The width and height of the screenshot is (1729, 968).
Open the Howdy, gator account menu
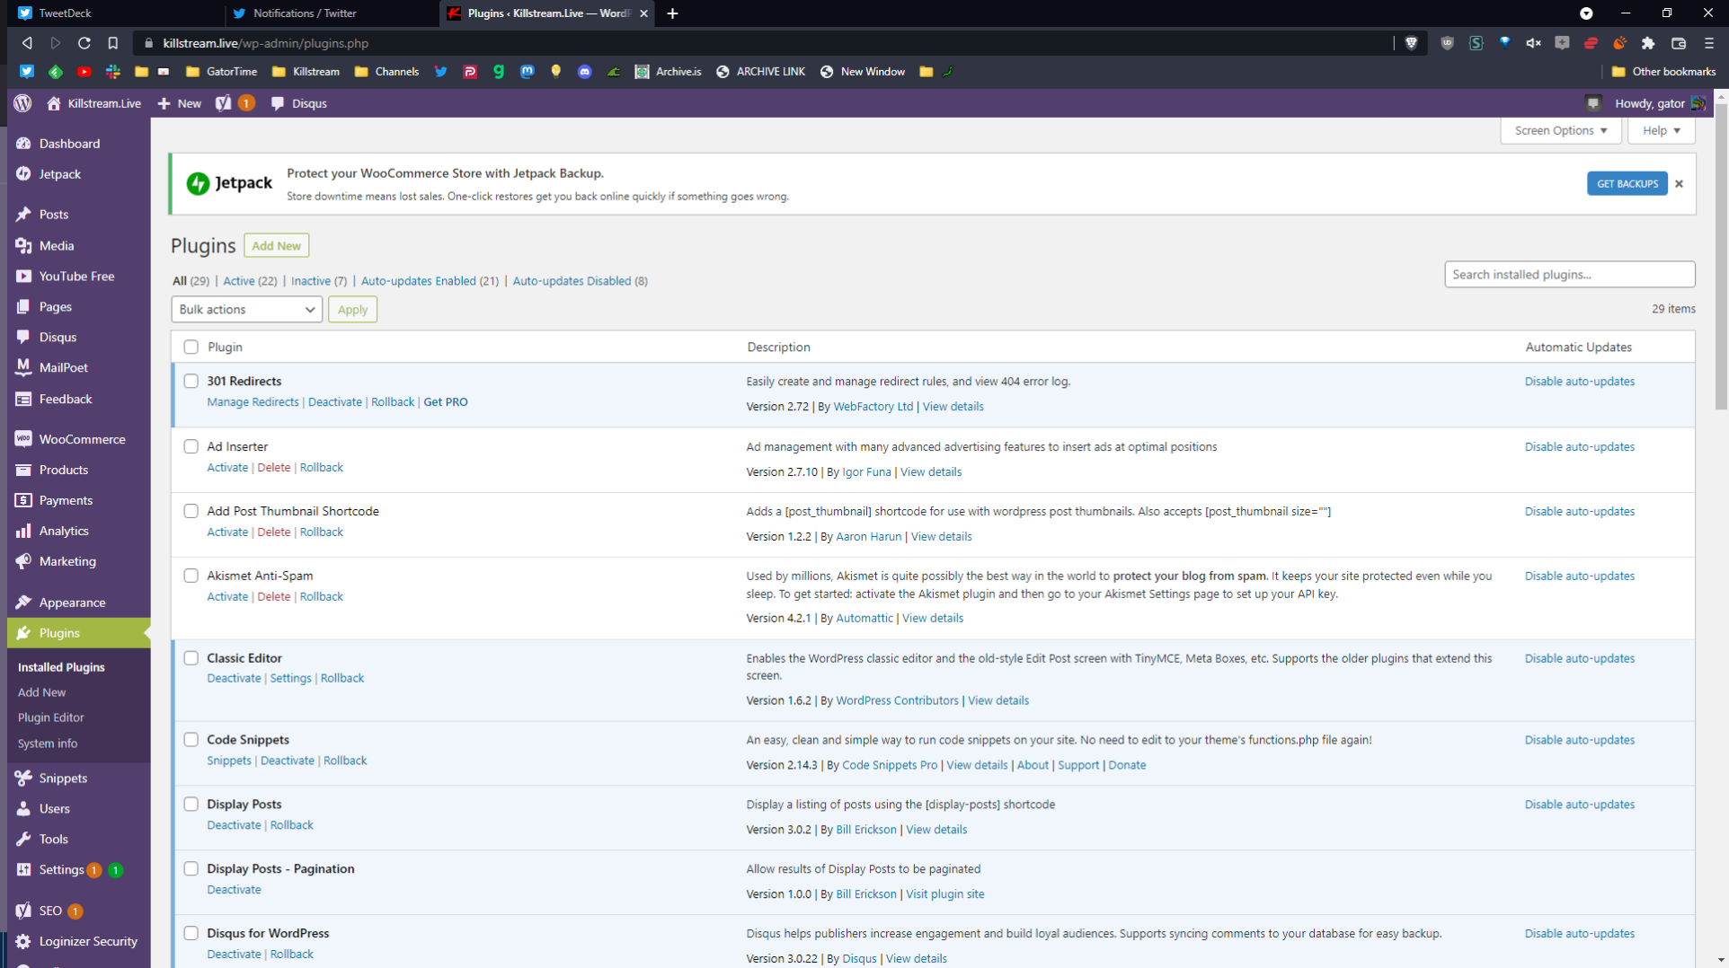[x=1660, y=103]
